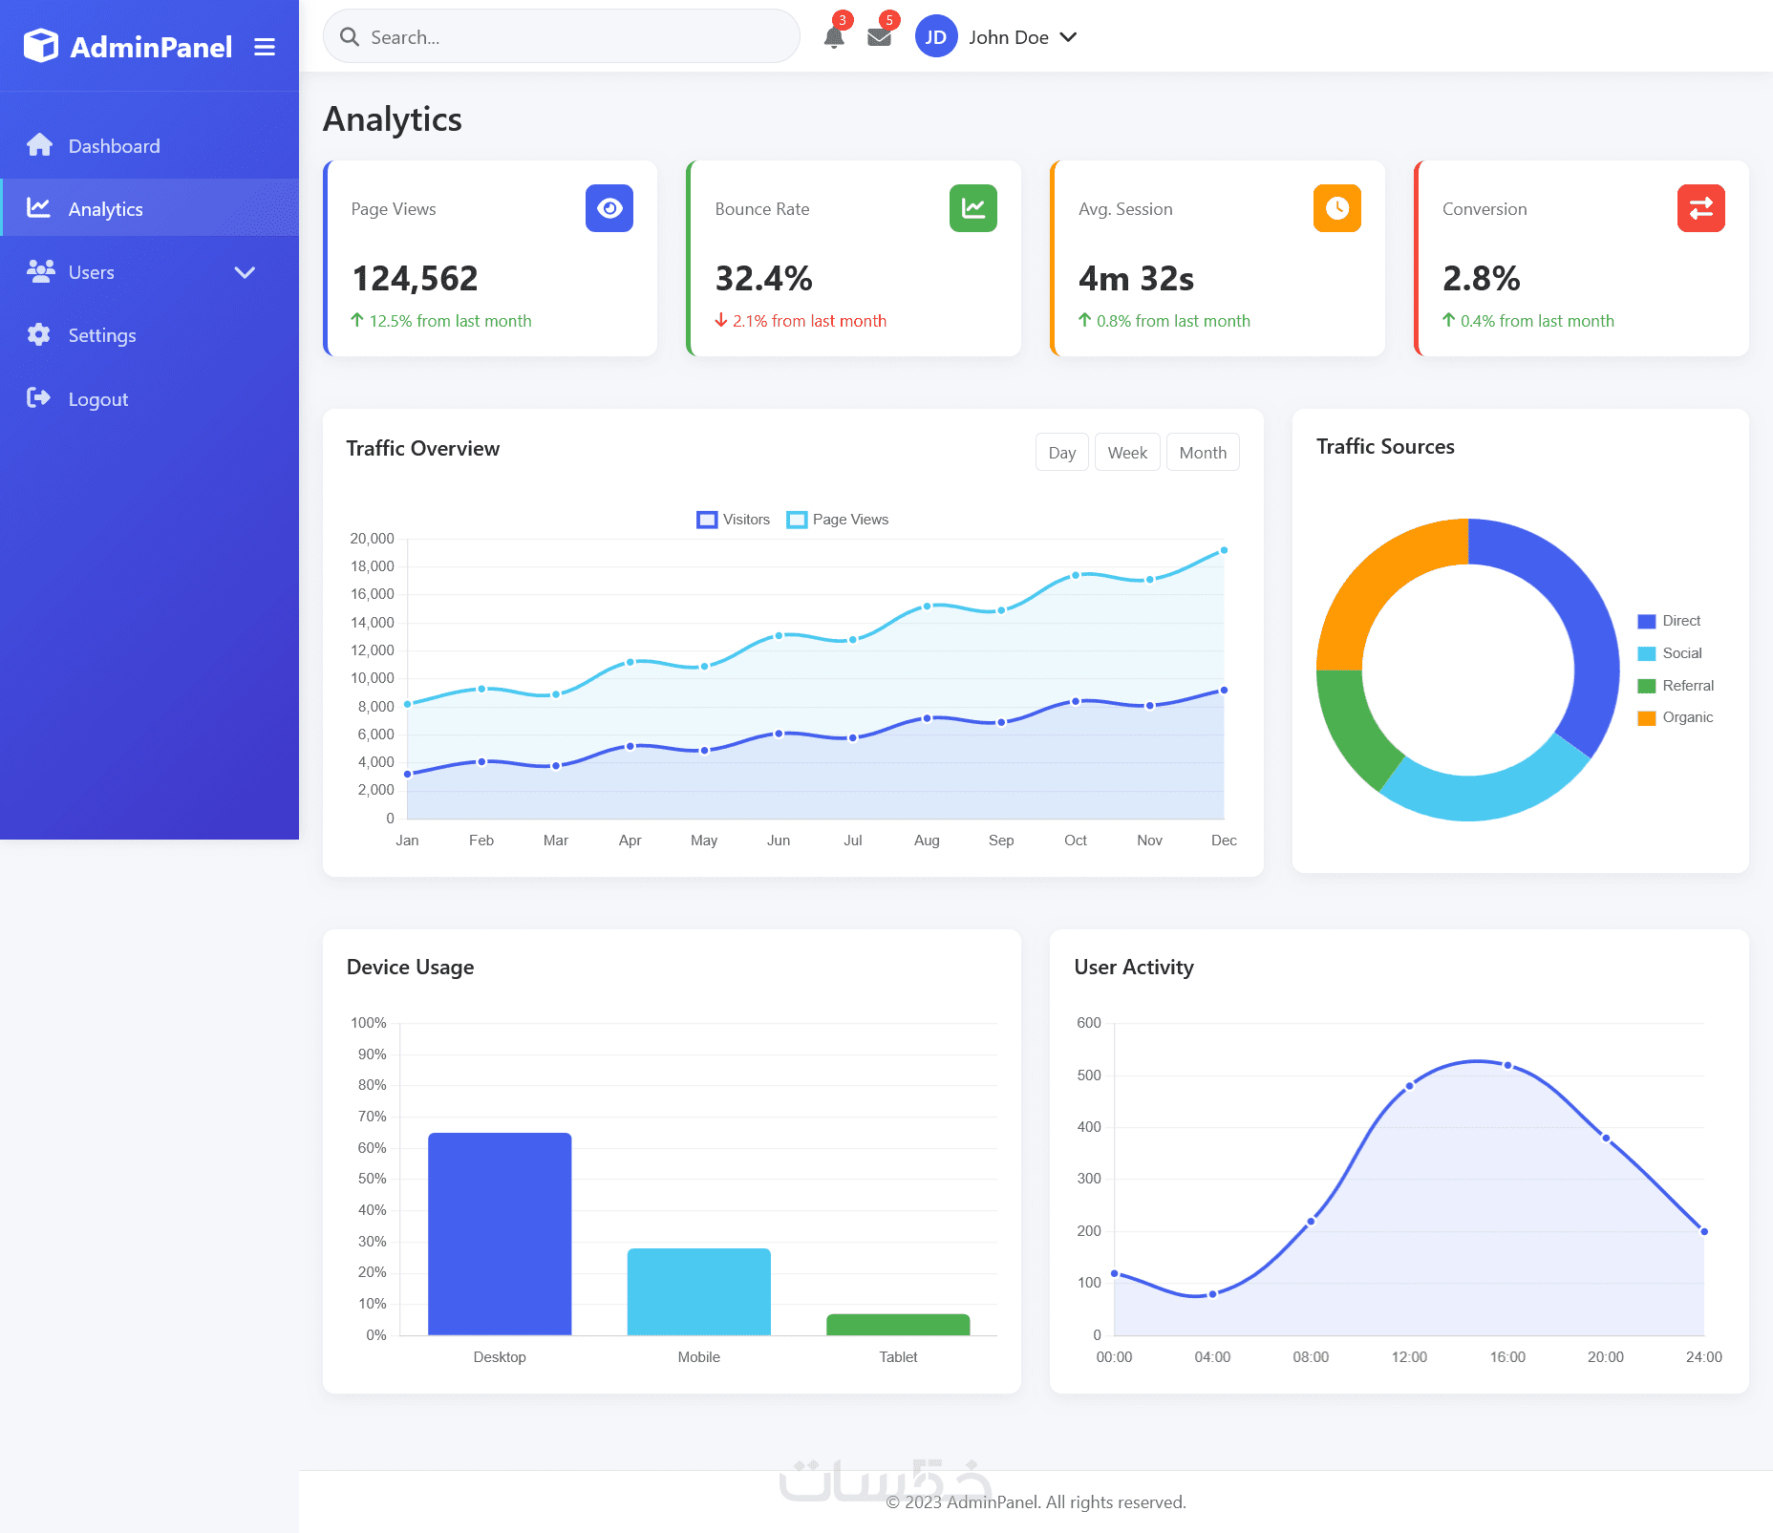Go to Dashboard in the sidebar
This screenshot has height=1533, width=1773.
point(149,145)
